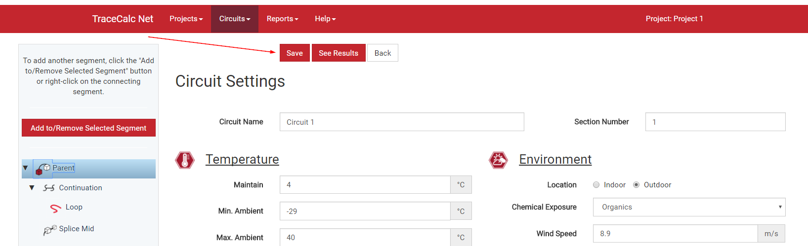Select the Parent label in segment tree
Image resolution: width=808 pixels, height=246 pixels.
click(63, 168)
